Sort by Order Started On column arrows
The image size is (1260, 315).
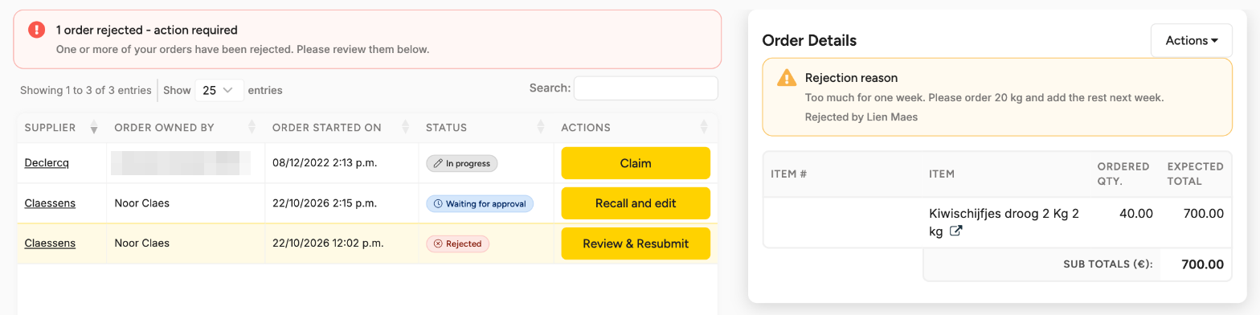[x=407, y=128]
